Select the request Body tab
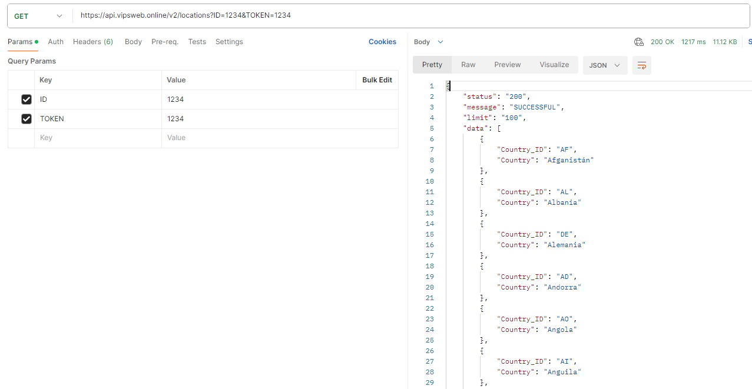752x389 pixels. pos(133,42)
